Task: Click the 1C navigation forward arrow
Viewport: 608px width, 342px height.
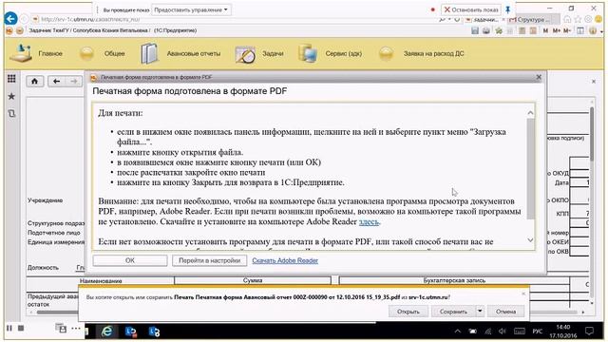Action: coord(74,81)
